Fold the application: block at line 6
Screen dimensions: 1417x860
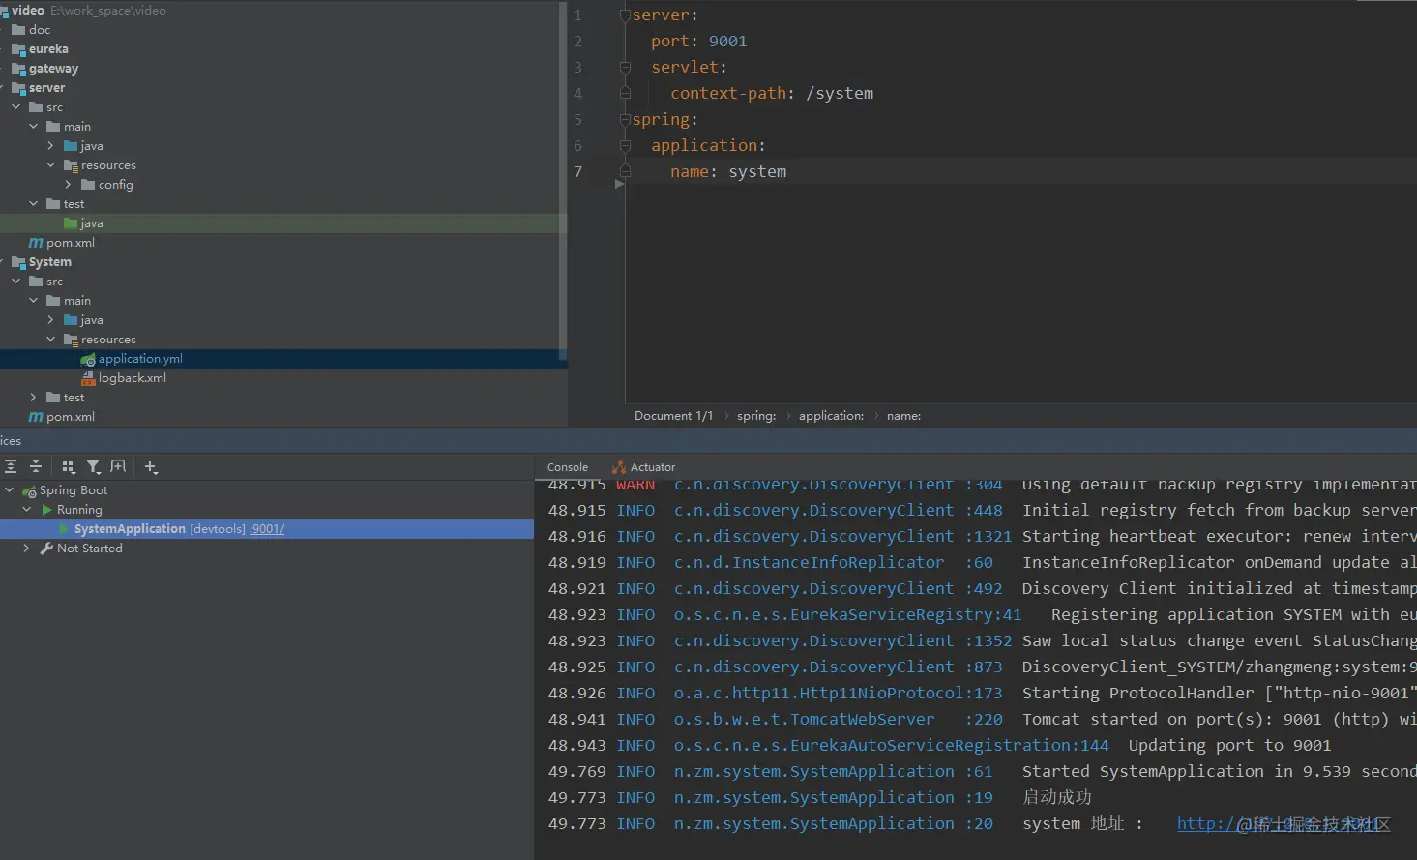tap(625, 146)
